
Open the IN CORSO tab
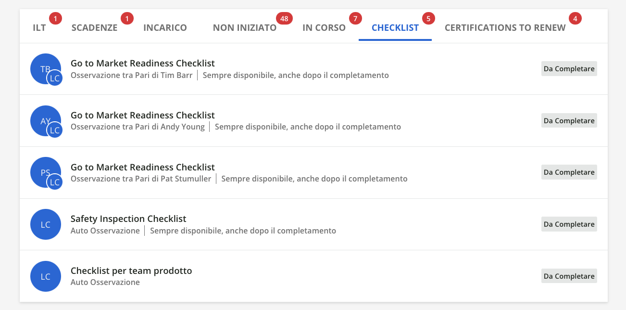coord(324,28)
